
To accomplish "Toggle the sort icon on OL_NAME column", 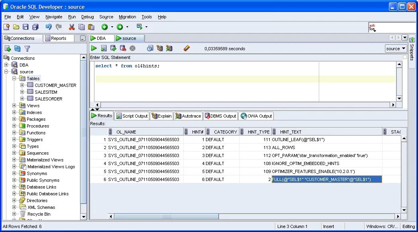I will click(110, 132).
